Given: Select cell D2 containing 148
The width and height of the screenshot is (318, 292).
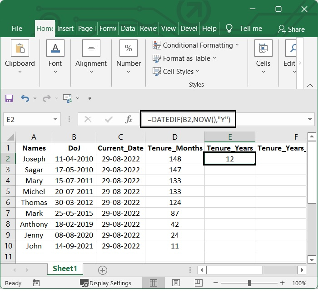Looking at the screenshot, I should (x=174, y=159).
